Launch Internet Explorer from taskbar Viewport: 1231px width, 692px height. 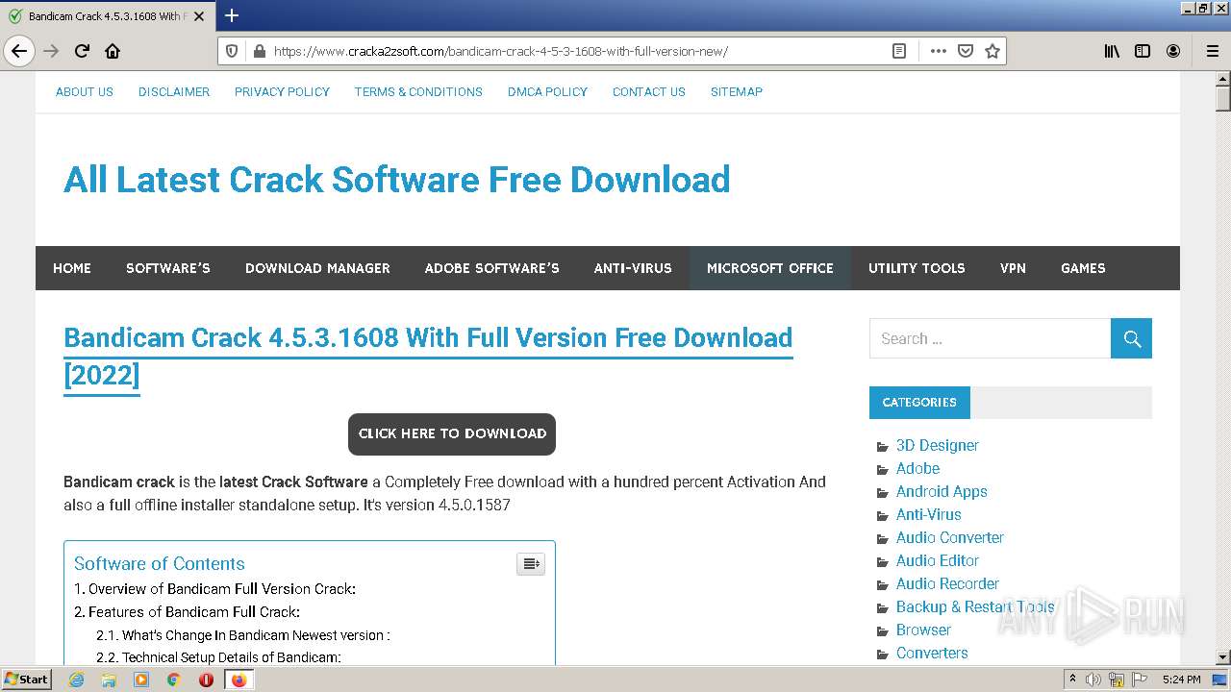pyautogui.click(x=76, y=680)
